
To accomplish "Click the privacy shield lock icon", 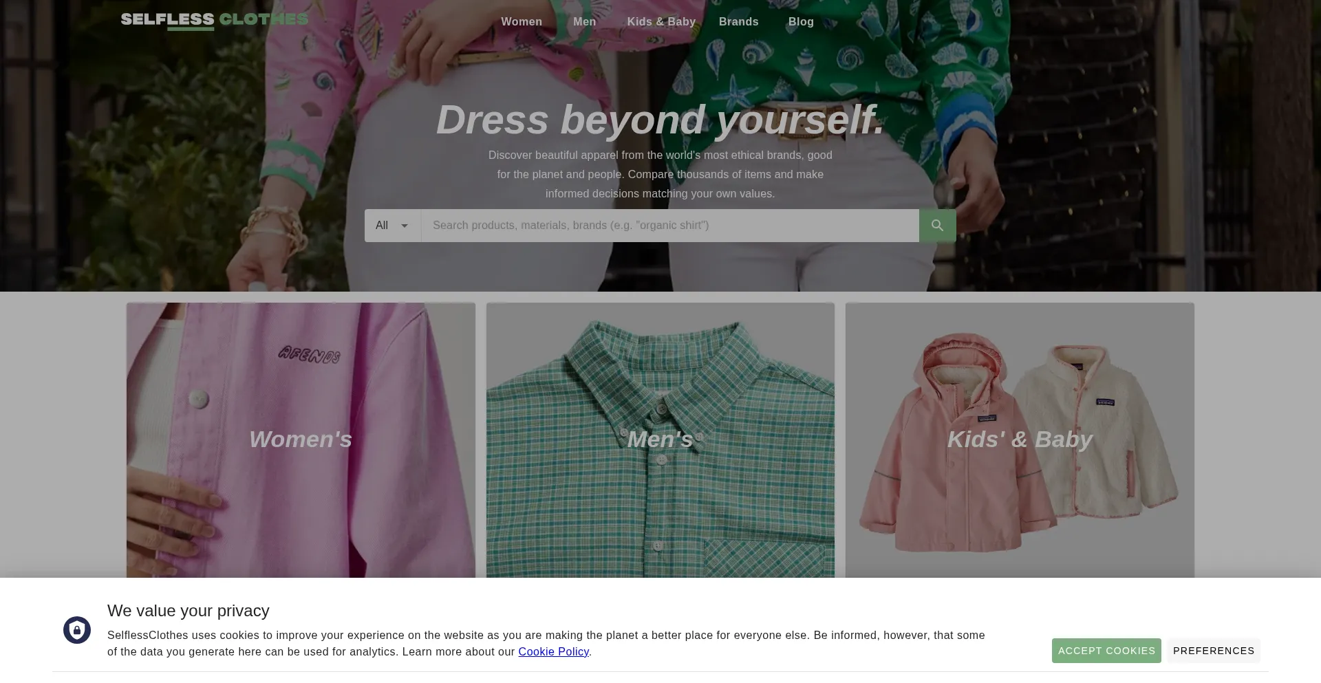I will 77,629.
